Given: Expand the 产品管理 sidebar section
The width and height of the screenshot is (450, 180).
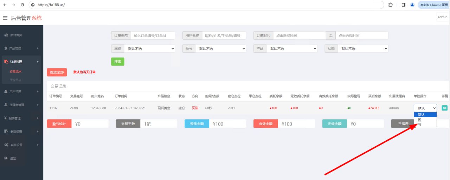Looking at the screenshot, I should pos(21,48).
